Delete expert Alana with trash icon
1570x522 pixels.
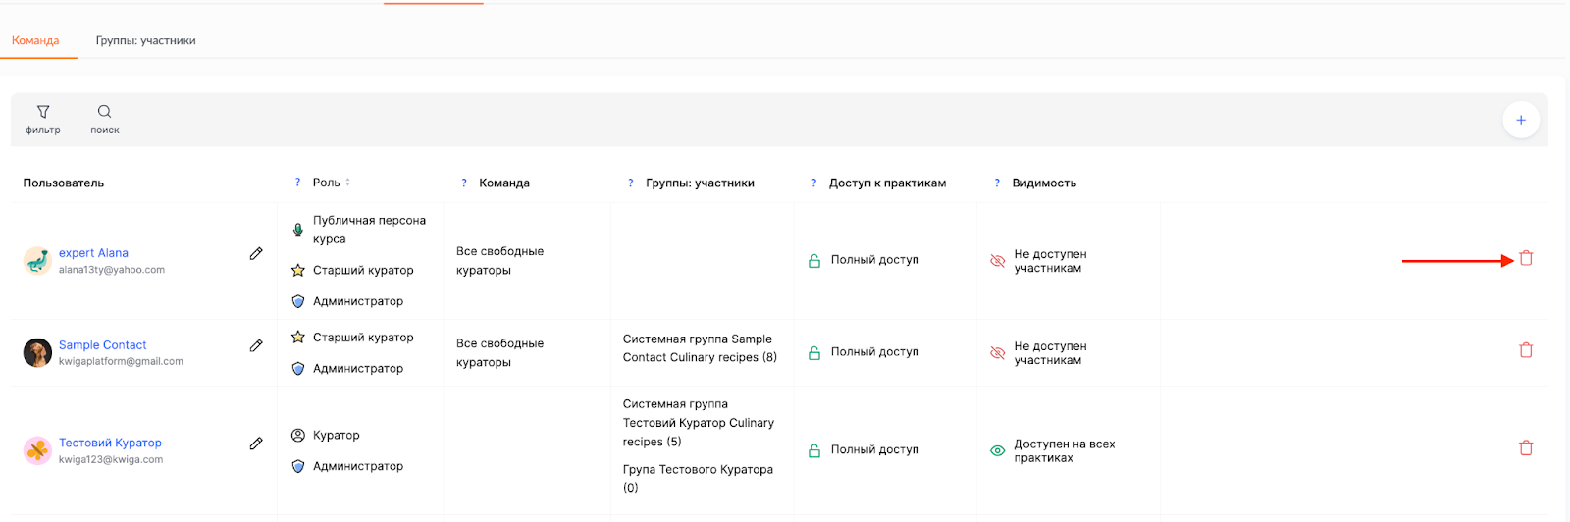[1526, 258]
